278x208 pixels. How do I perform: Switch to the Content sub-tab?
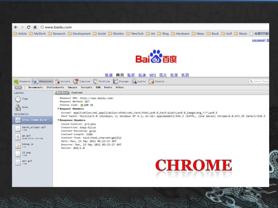pos(77,93)
